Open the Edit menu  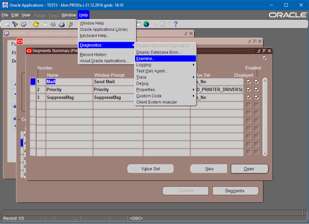(x=15, y=15)
